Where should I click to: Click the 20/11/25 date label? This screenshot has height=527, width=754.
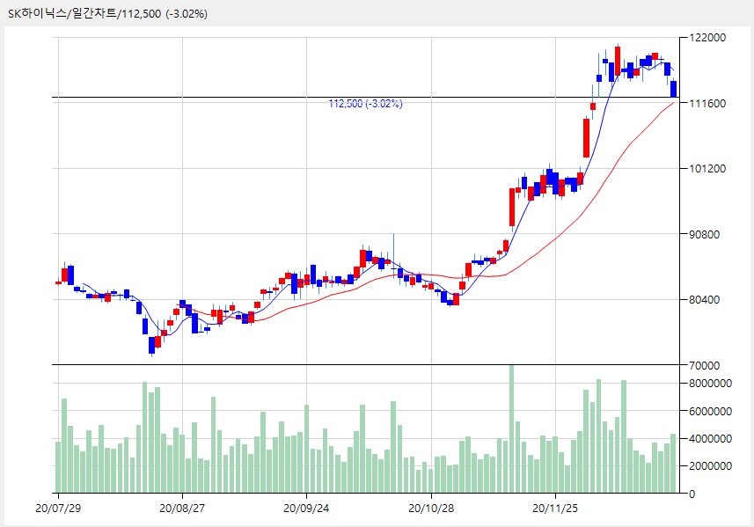coord(555,509)
